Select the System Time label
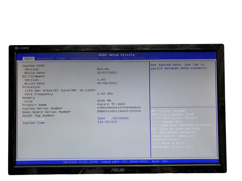The image size is (242, 181). tap(33, 123)
